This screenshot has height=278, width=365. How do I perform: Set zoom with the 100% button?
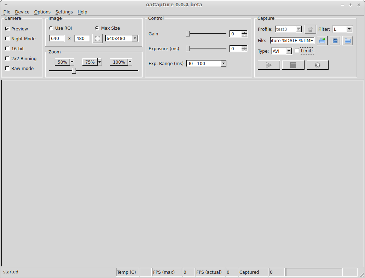tap(118, 62)
